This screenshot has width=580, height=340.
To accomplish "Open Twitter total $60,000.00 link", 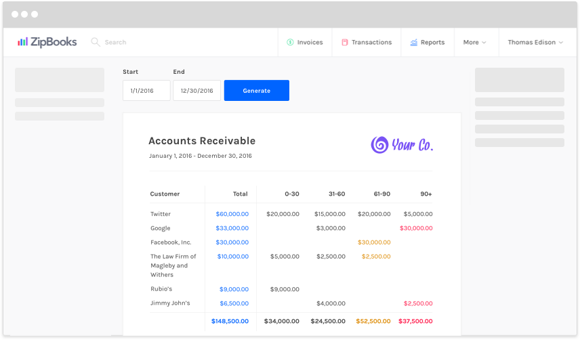I will [x=232, y=214].
